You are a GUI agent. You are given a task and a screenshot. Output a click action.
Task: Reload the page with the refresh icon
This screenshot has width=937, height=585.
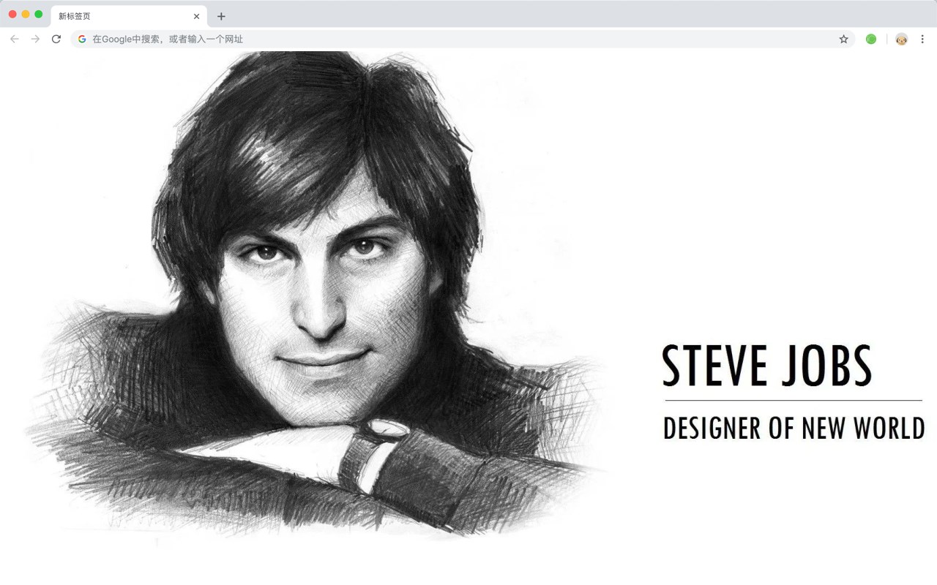point(56,39)
